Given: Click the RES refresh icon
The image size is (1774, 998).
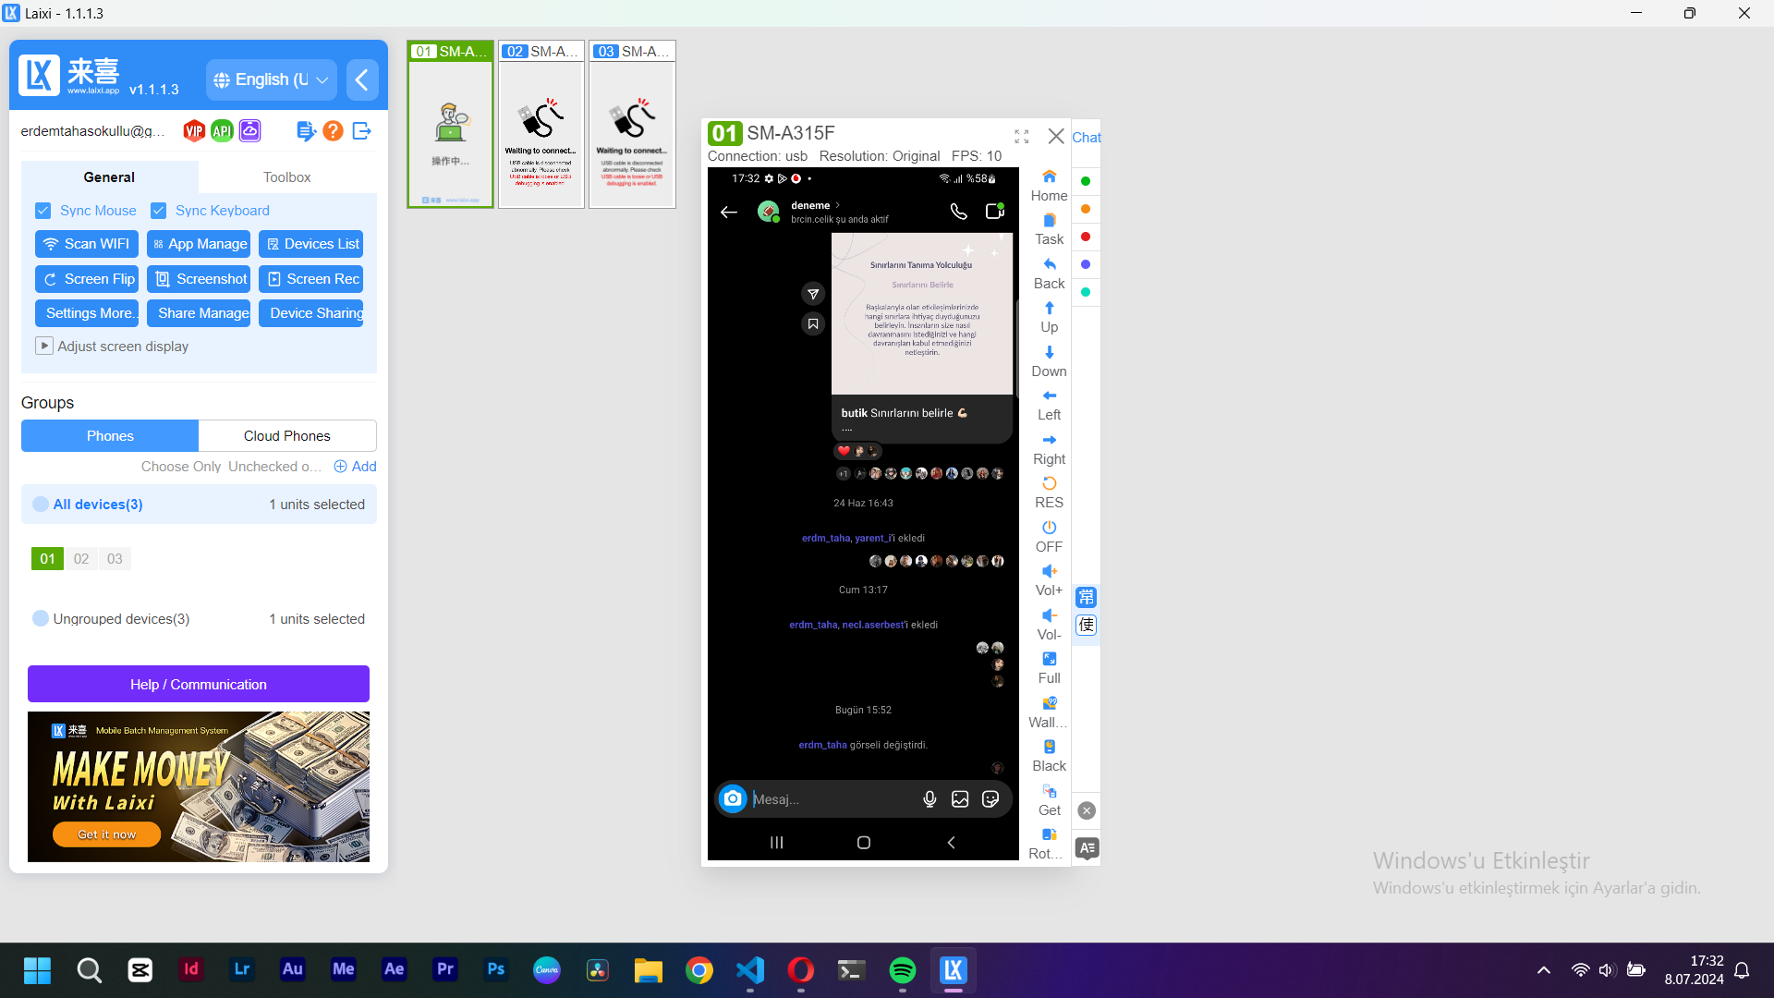Looking at the screenshot, I should [1049, 483].
